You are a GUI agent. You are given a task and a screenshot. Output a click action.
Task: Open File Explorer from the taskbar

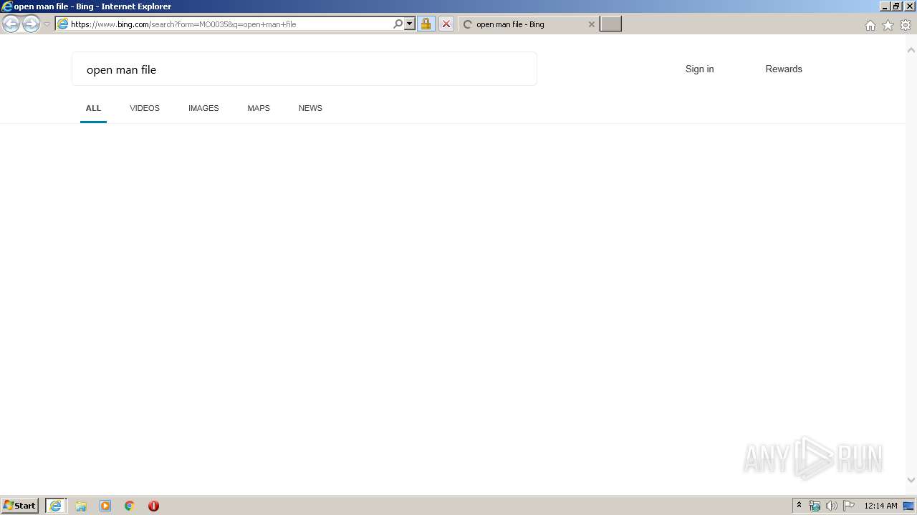[81, 506]
